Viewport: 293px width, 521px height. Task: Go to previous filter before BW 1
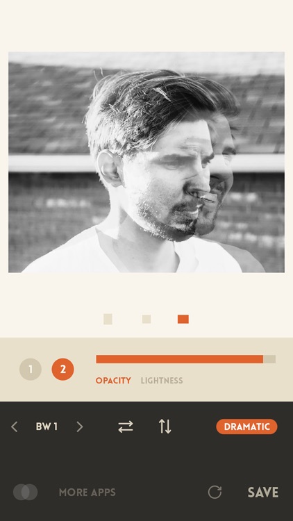[15, 427]
